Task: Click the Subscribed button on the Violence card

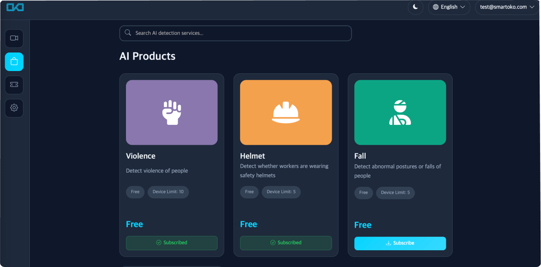Action: coord(171,243)
